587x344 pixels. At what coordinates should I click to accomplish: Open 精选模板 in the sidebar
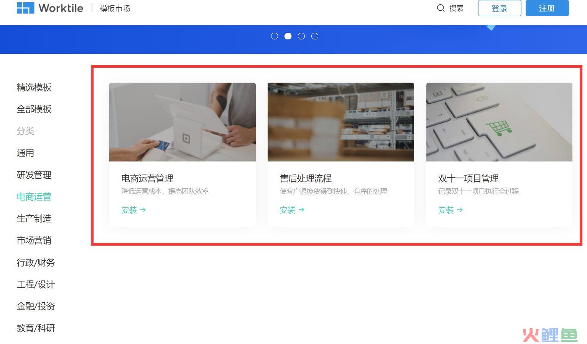tap(34, 87)
